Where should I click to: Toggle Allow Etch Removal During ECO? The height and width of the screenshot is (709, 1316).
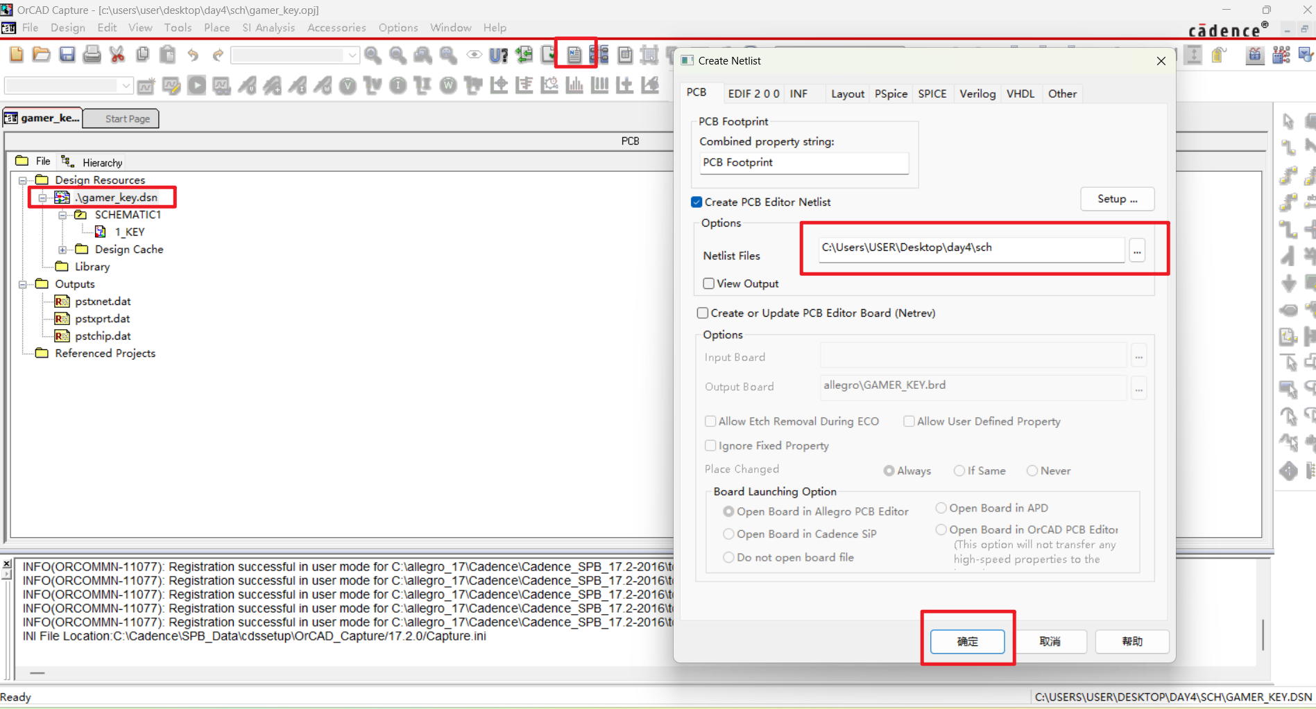pyautogui.click(x=710, y=421)
